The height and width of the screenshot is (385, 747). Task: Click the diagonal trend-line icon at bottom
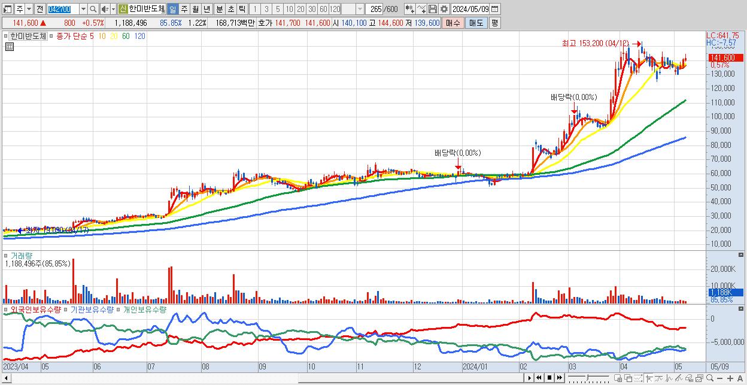[679, 378]
